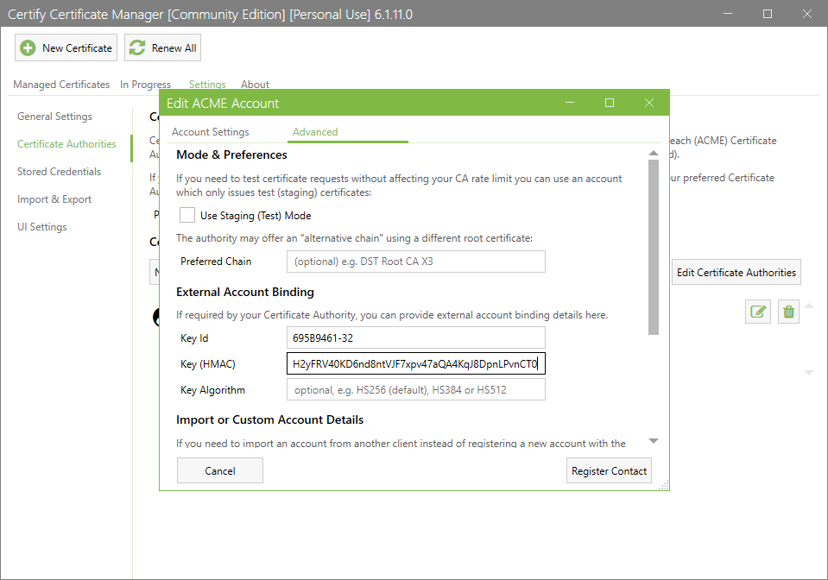Select General Settings in the sidebar
Image resolution: width=828 pixels, height=580 pixels.
pyautogui.click(x=54, y=117)
